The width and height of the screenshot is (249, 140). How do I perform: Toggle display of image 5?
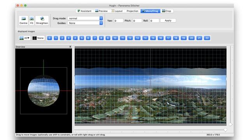coord(82,38)
